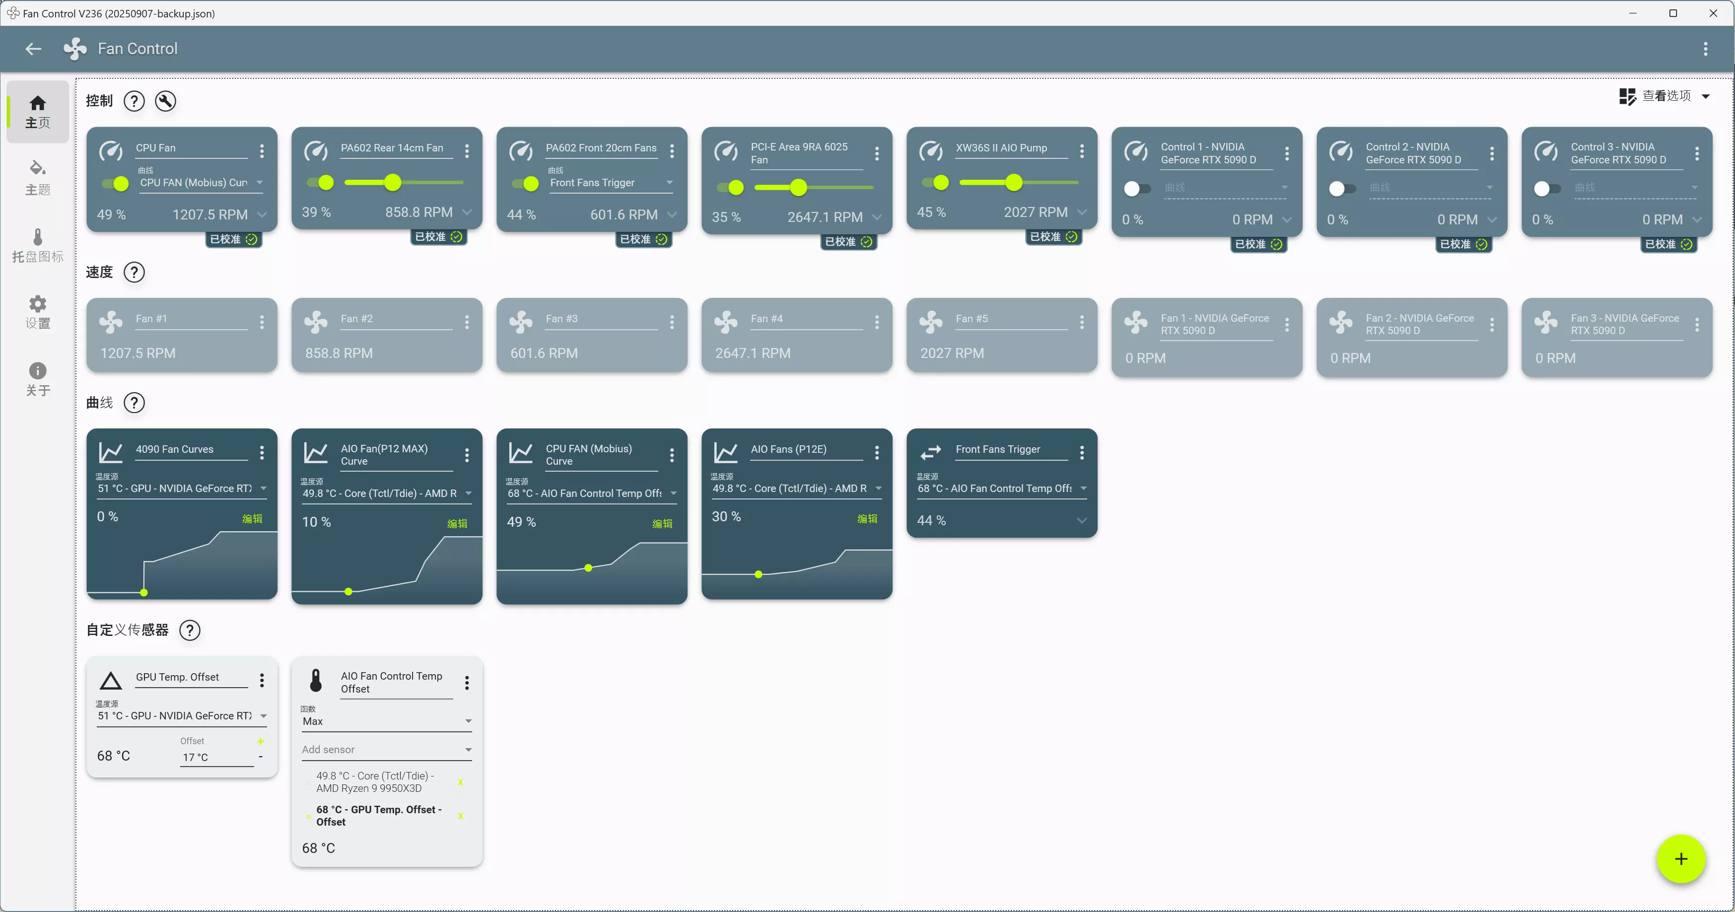This screenshot has height=912, width=1735.
Task: Click the wrench icon next to 控制
Action: click(165, 101)
